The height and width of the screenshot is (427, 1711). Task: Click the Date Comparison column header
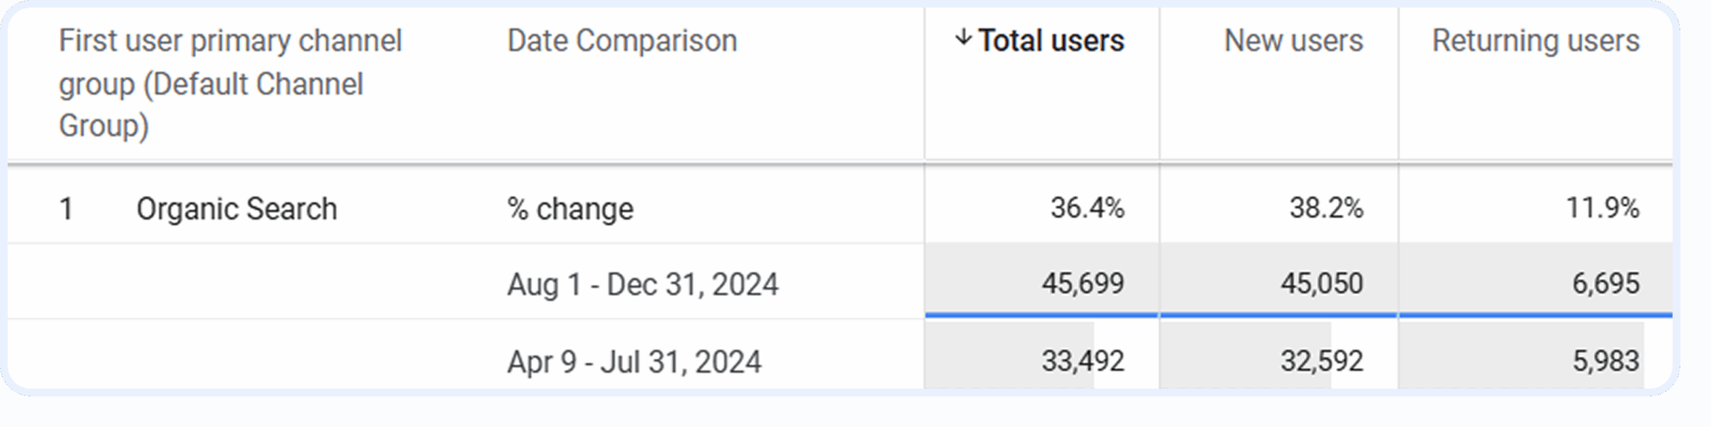[622, 41]
